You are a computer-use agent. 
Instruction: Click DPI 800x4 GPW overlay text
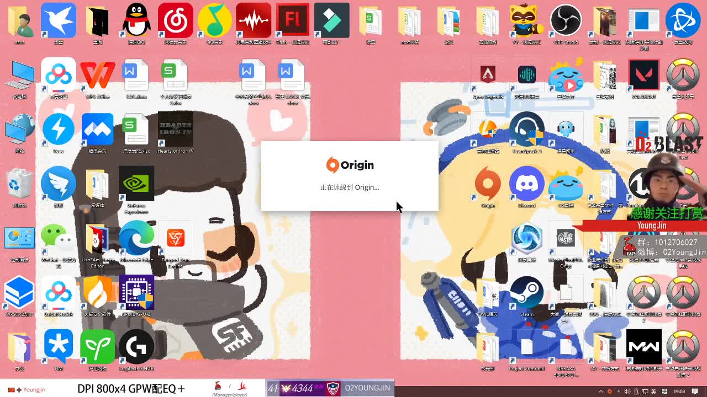(131, 389)
